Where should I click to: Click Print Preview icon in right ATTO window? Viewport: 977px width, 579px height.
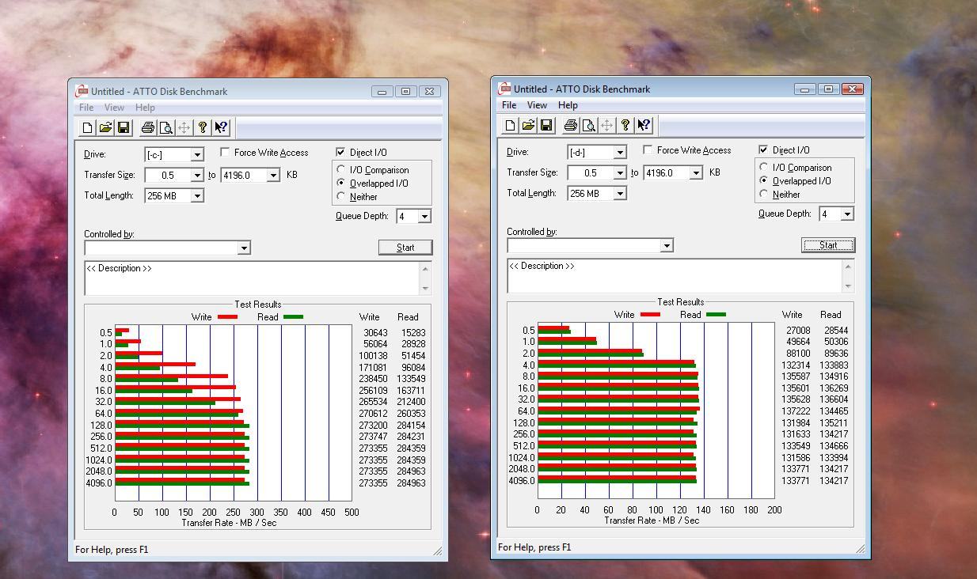[x=588, y=125]
